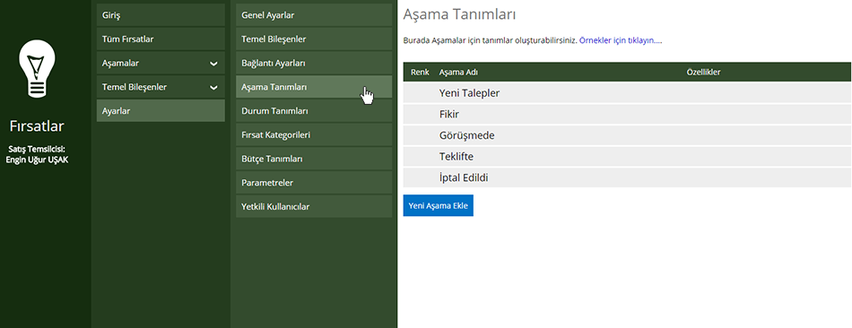This screenshot has width=852, height=328.
Task: Select the Yeni Talepler row
Action: tap(627, 93)
